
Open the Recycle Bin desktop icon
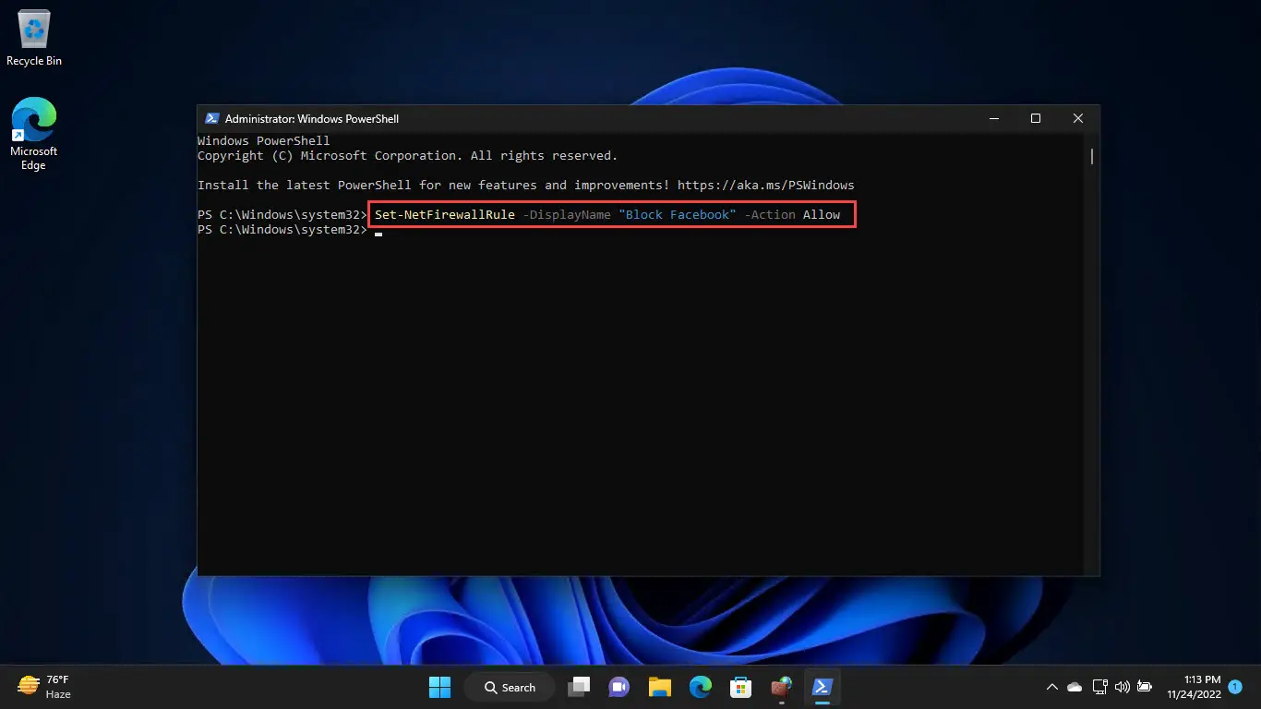tap(34, 39)
